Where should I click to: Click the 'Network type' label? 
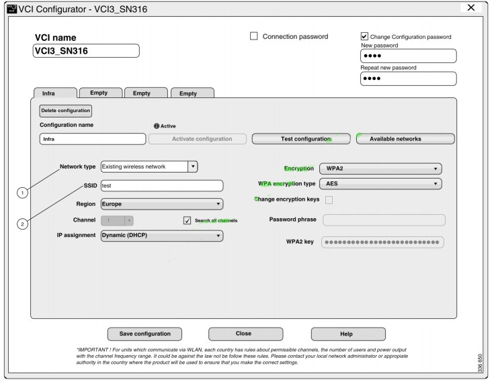point(77,166)
